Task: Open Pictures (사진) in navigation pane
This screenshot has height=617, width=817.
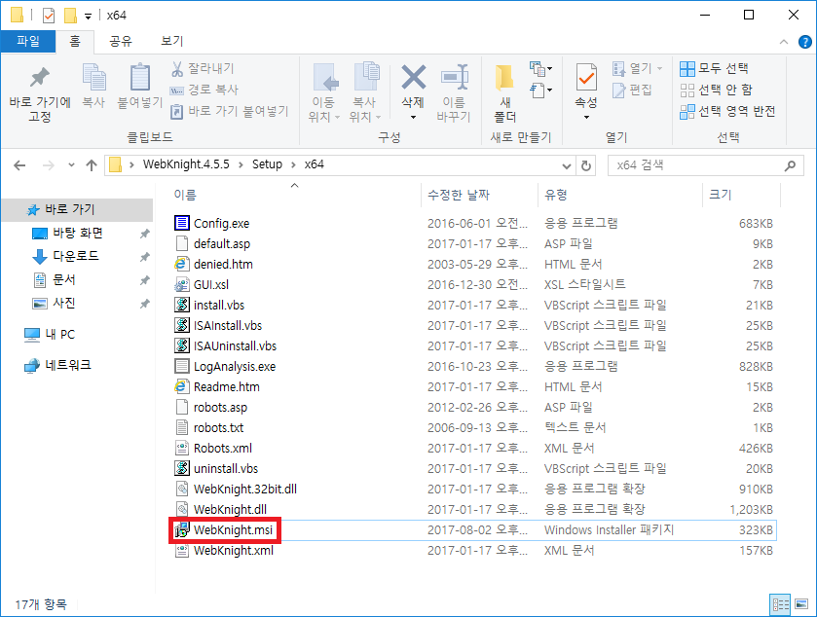Action: tap(64, 303)
